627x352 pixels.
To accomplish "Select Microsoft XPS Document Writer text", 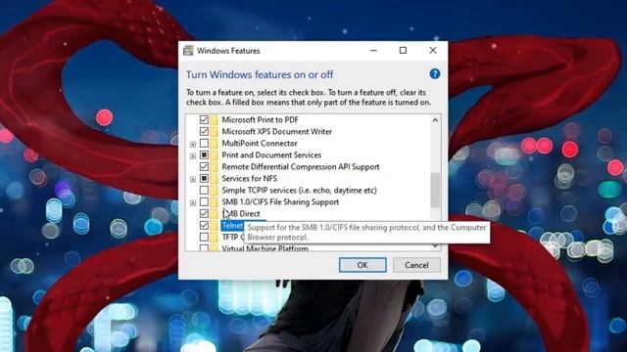I will coord(276,131).
